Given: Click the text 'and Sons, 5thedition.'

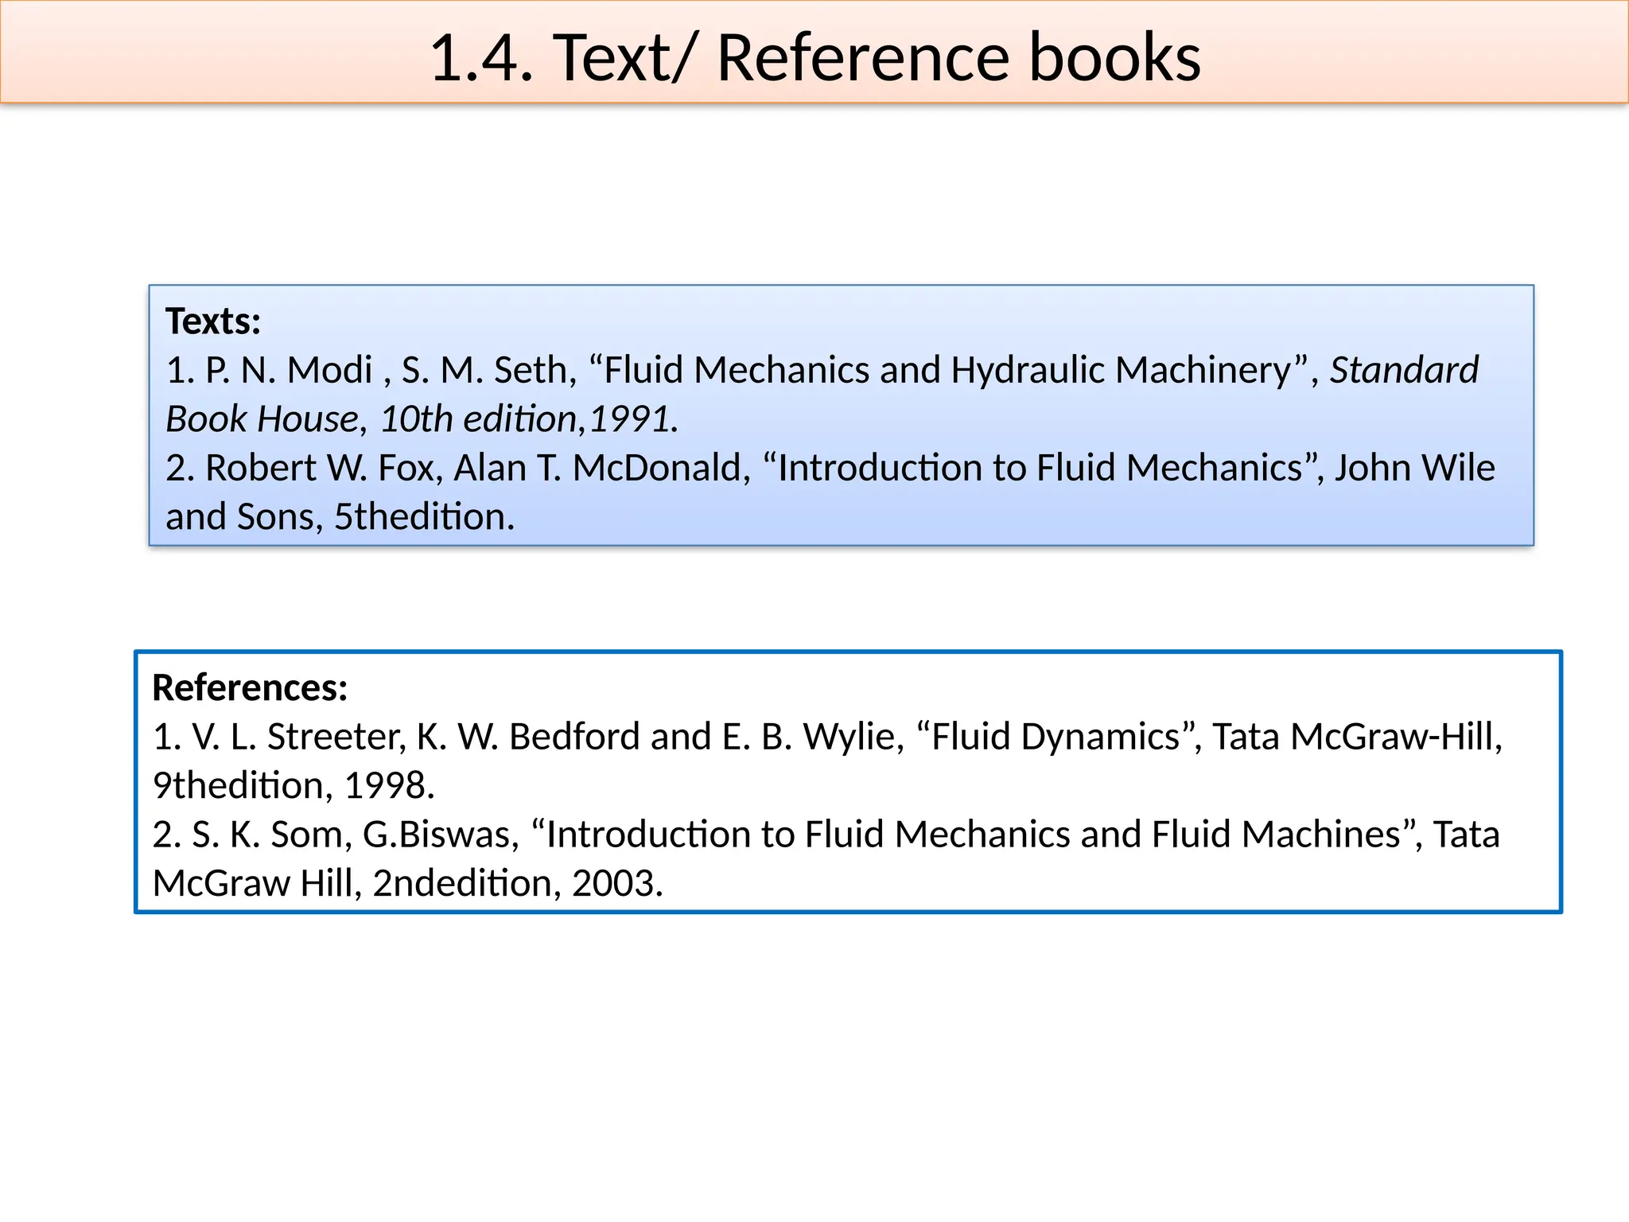Looking at the screenshot, I should click(340, 517).
